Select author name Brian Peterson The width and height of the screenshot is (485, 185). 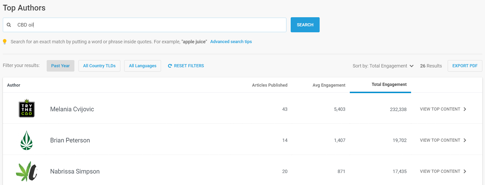[x=70, y=140]
